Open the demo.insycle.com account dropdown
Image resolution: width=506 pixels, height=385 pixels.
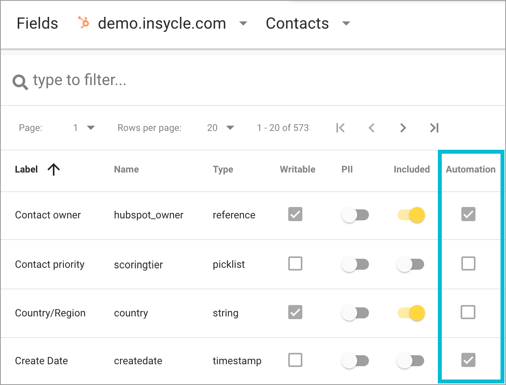point(243,24)
